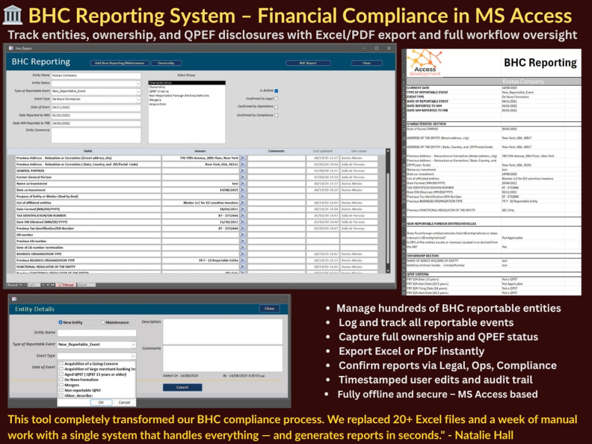Click the Access development logo in report preview
The image size is (592, 444).
click(x=424, y=63)
